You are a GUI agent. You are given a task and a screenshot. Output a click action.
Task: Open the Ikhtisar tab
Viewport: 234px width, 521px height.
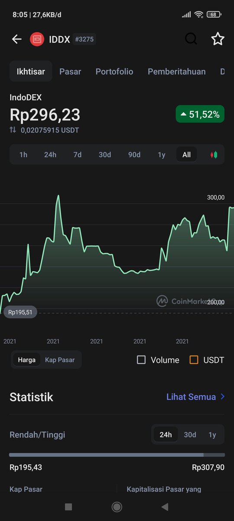click(x=31, y=72)
